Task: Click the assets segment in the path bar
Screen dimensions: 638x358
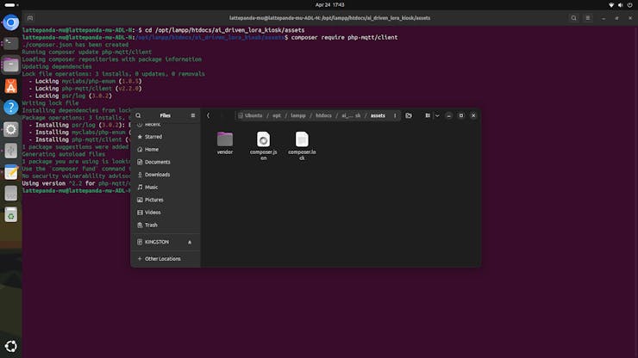Action: pos(378,115)
